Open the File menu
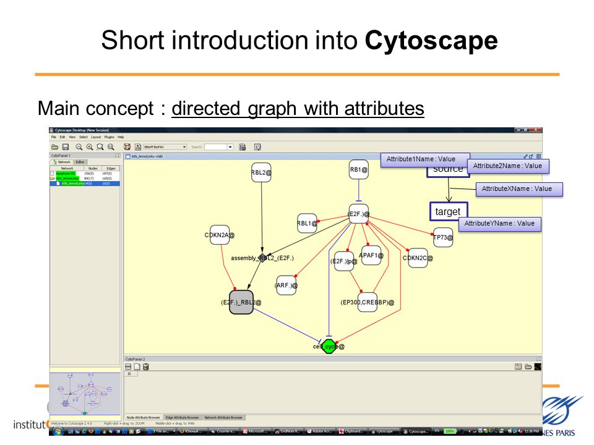The image size is (594, 445). coord(53,137)
